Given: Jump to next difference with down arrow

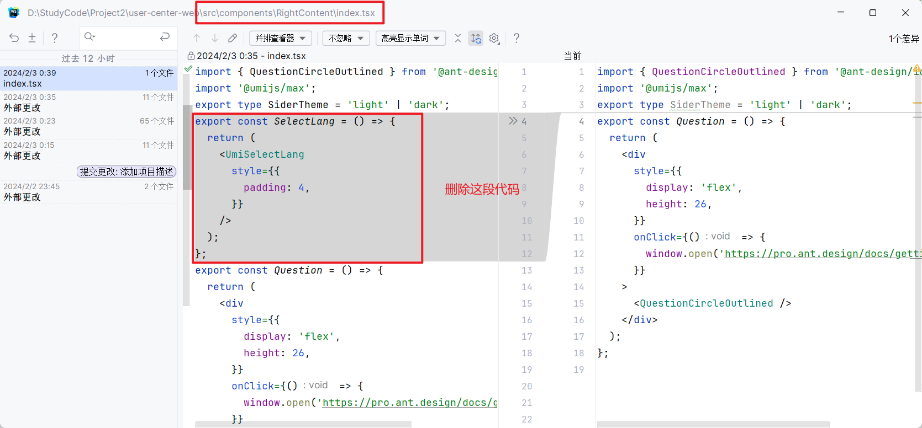Looking at the screenshot, I should 215,38.
